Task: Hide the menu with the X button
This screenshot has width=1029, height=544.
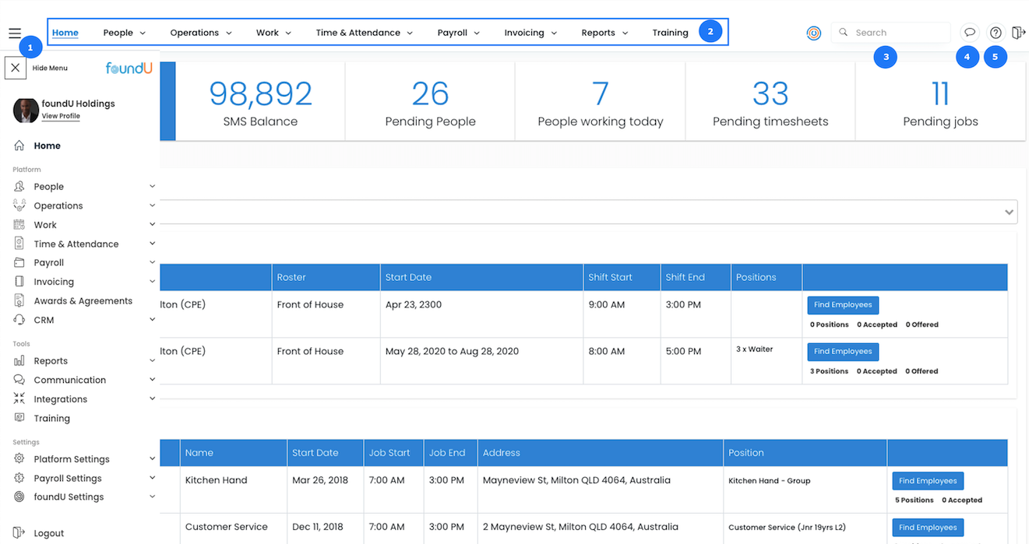Action: pos(16,68)
